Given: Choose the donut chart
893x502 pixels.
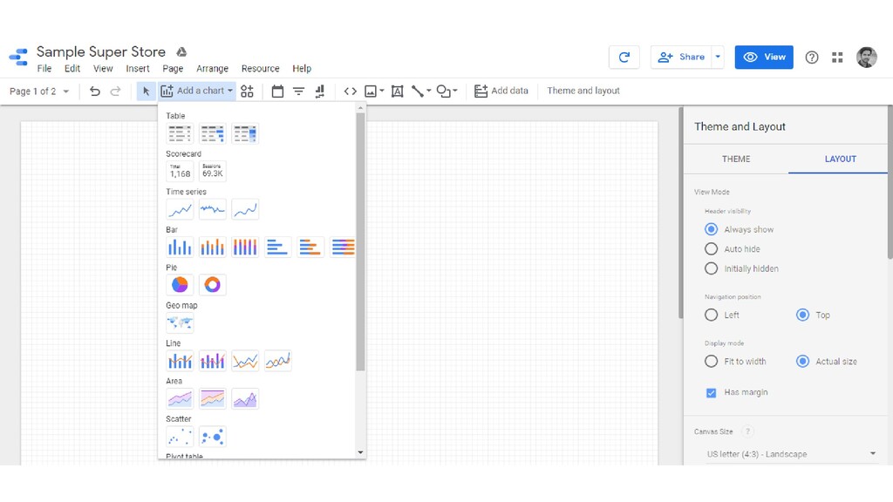Looking at the screenshot, I should [x=213, y=285].
